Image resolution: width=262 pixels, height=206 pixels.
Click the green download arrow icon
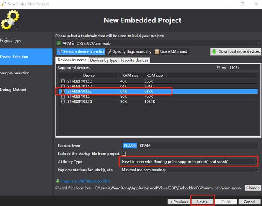(214, 52)
